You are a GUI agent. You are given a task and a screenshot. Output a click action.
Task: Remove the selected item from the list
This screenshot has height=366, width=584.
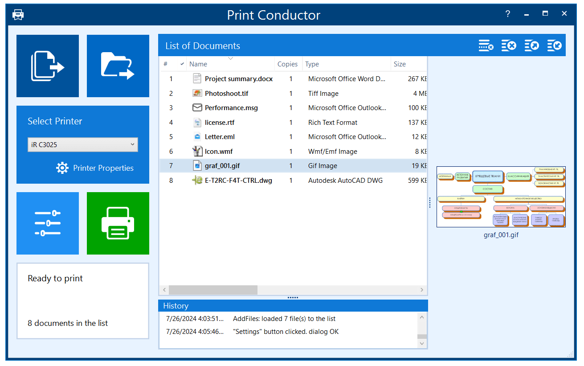(x=486, y=45)
